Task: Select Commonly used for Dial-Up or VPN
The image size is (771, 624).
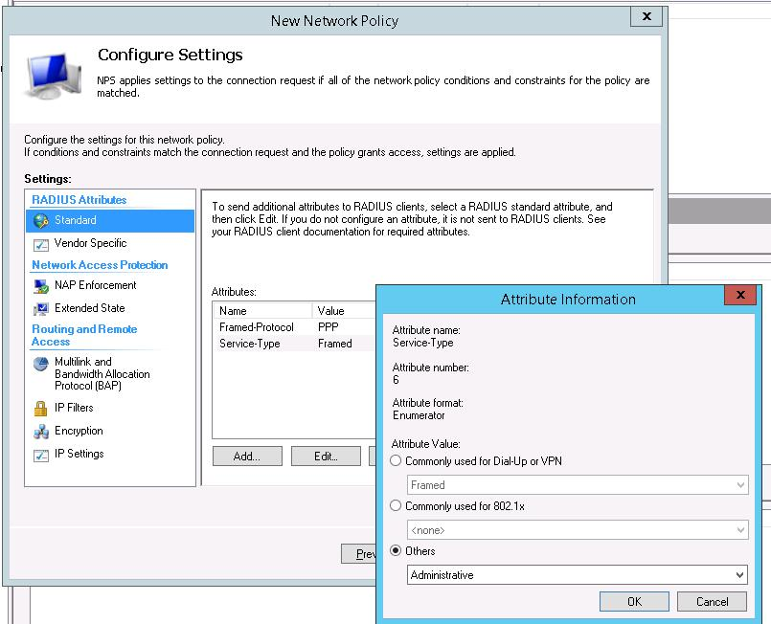Action: point(397,461)
